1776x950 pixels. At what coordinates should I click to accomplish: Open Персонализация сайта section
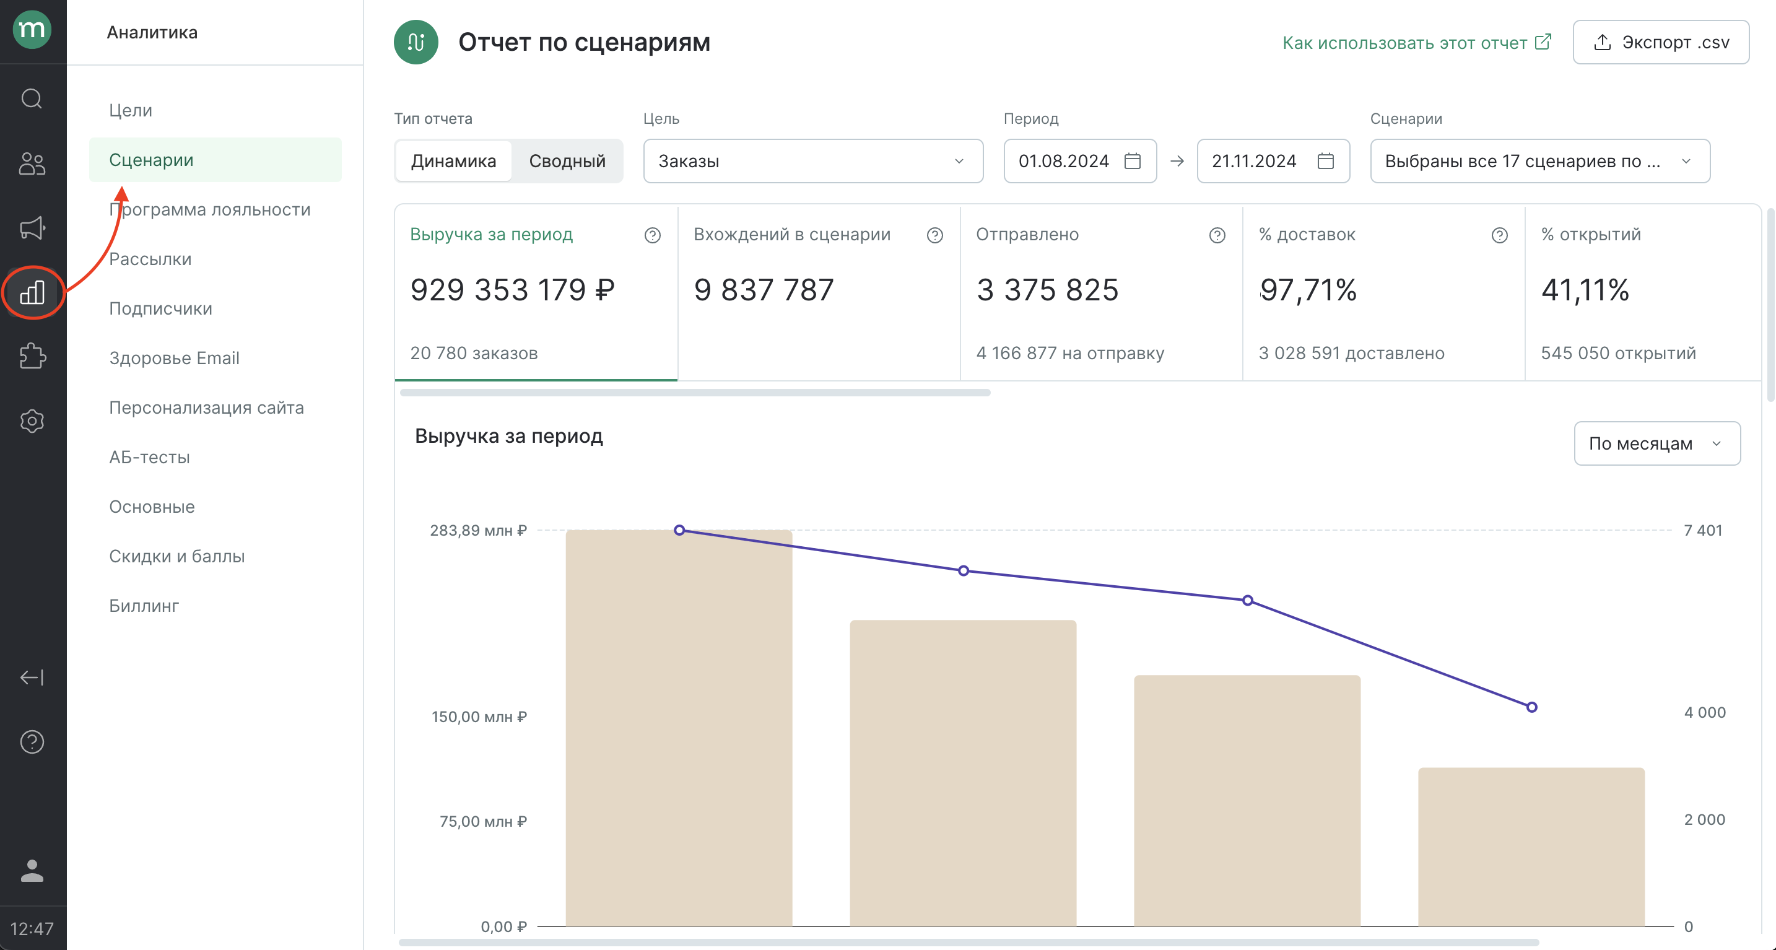206,407
